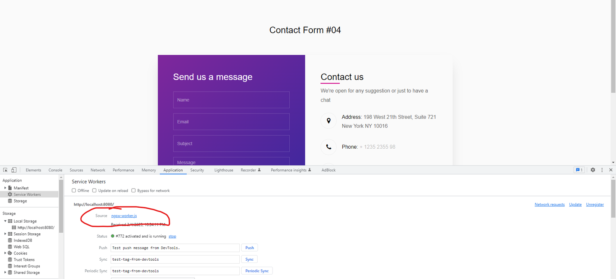616x279 pixels.
Task: Click the Email field in contact form
Action: 231,122
